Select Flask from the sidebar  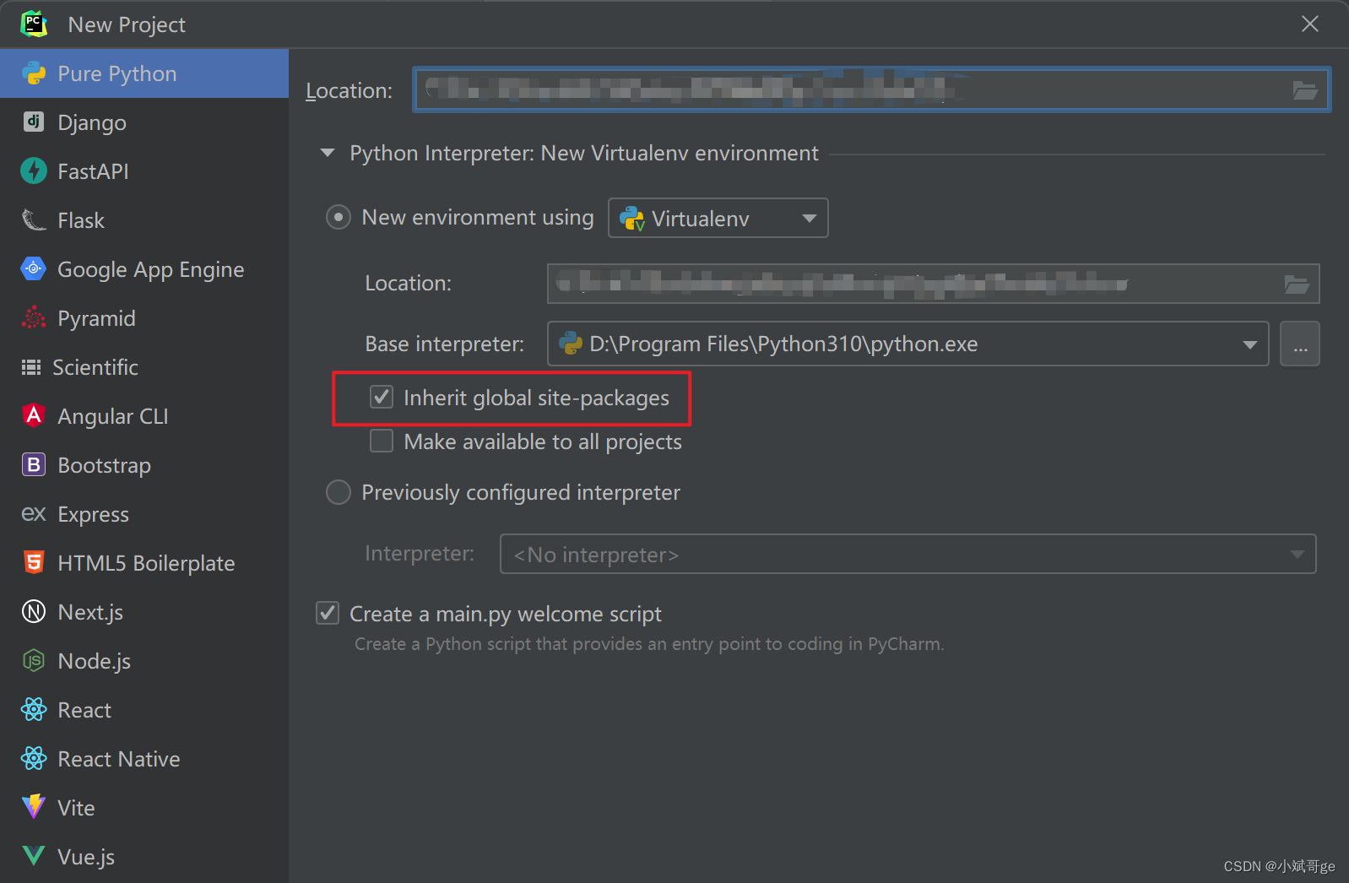(144, 220)
